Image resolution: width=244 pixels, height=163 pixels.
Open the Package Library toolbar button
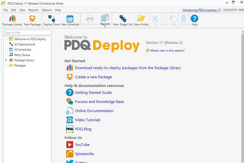[x=12, y=21]
